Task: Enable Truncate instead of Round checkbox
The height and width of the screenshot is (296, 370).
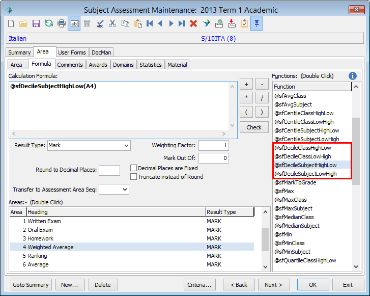Action: pos(133,177)
